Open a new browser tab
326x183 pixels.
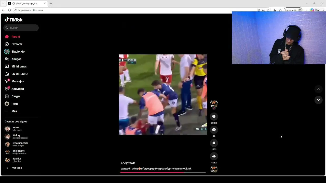pos(51,4)
